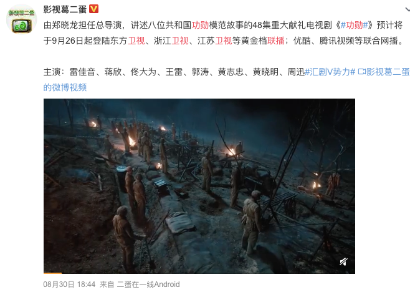Open the 08月30日 18:44 timestamp
The height and width of the screenshot is (292, 410).
pyautogui.click(x=69, y=285)
